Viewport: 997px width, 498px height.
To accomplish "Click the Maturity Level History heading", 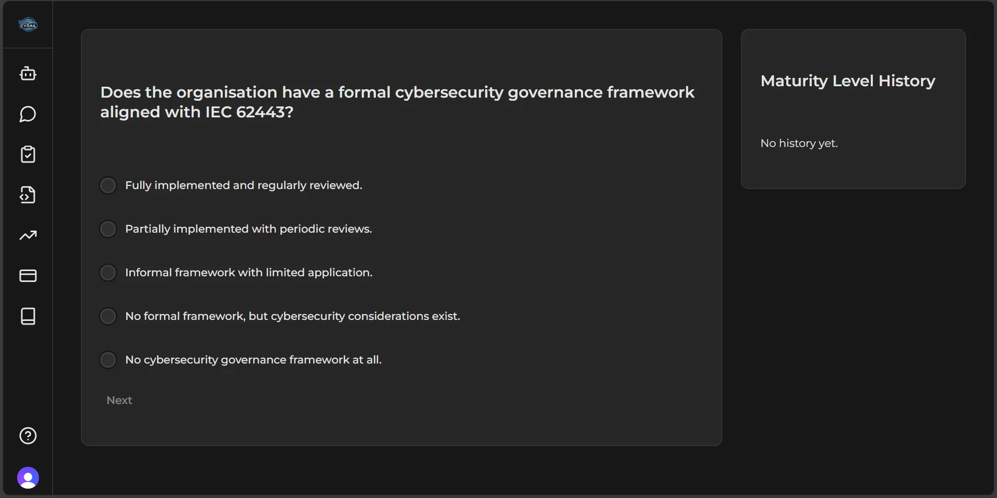I will (847, 81).
